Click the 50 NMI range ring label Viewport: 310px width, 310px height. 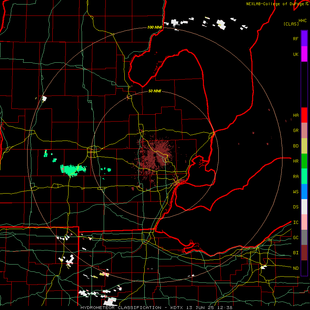point(155,91)
